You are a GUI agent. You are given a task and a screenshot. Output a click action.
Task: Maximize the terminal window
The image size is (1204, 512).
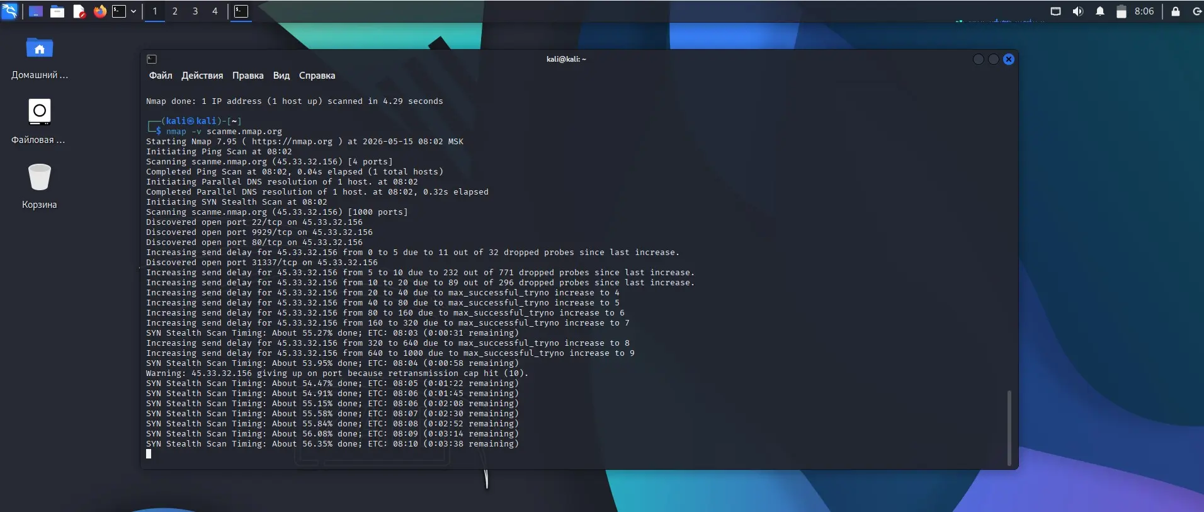(994, 59)
